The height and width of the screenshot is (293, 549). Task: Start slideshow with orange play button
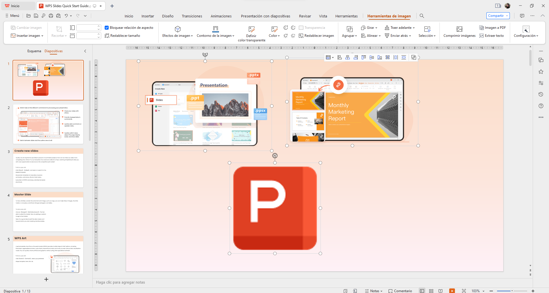[x=452, y=291]
